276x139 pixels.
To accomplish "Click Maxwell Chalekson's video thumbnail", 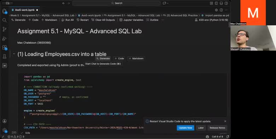I will pos(253,38).
